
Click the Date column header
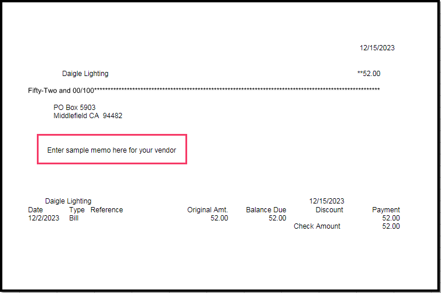pos(35,210)
